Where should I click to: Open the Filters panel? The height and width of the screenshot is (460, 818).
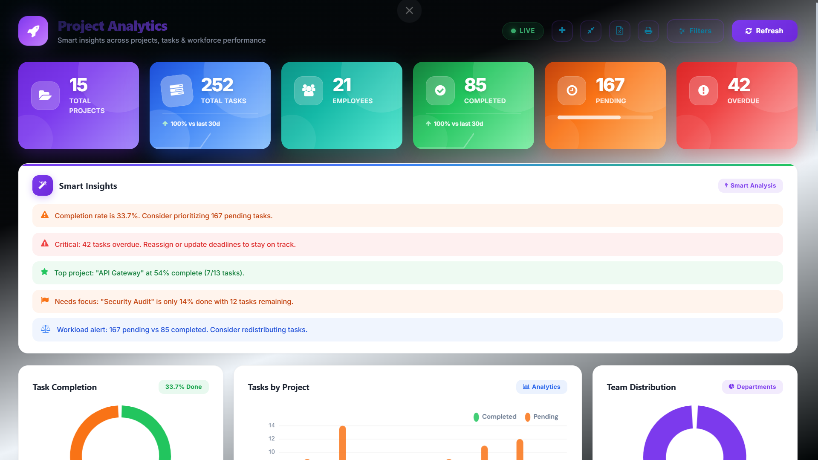click(695, 31)
